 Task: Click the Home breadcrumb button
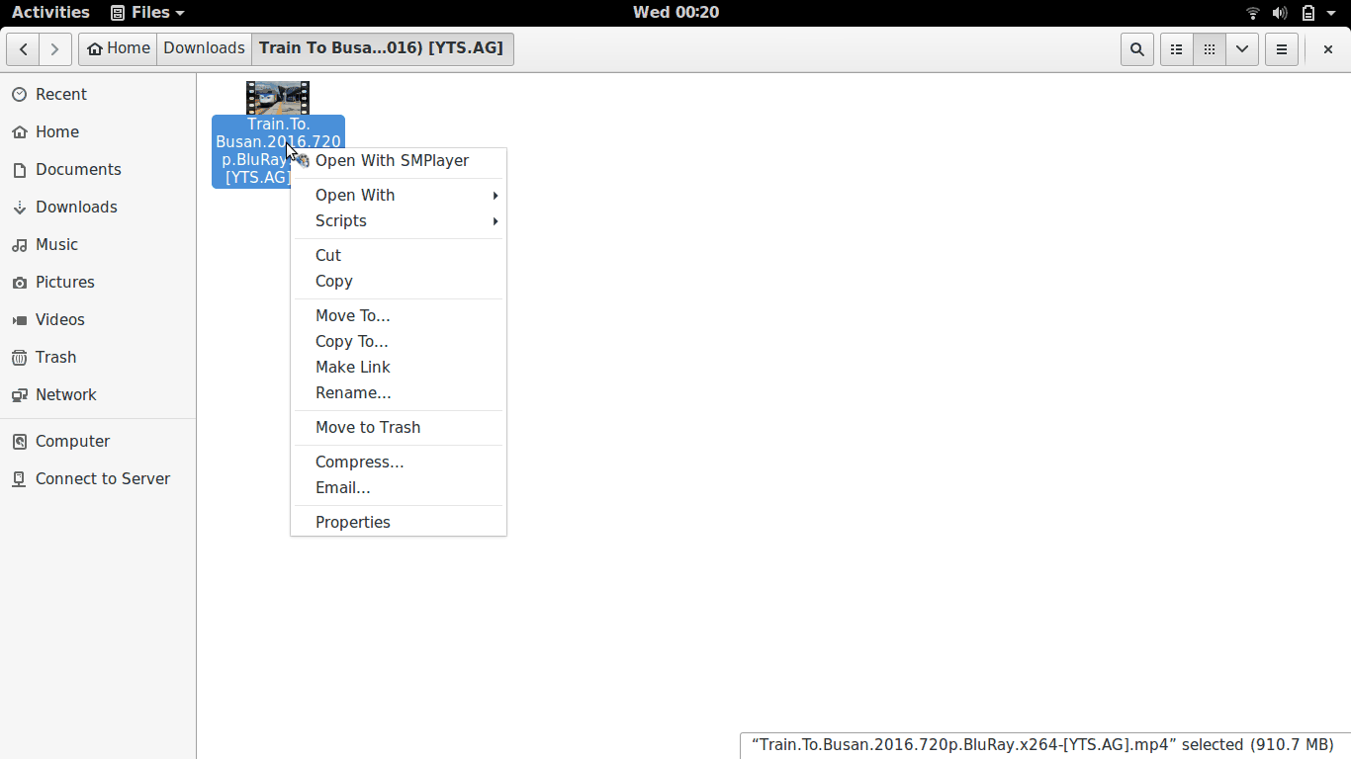pos(119,48)
